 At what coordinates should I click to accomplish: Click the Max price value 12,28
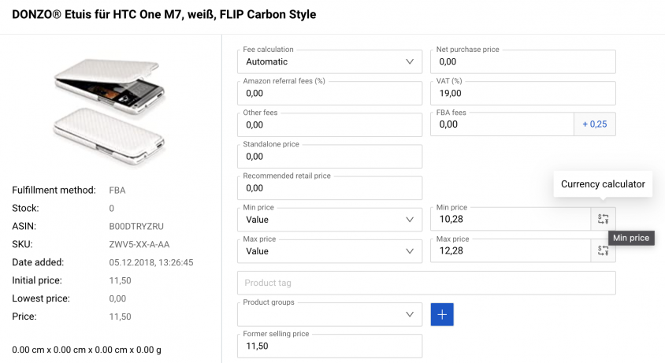[x=510, y=251]
